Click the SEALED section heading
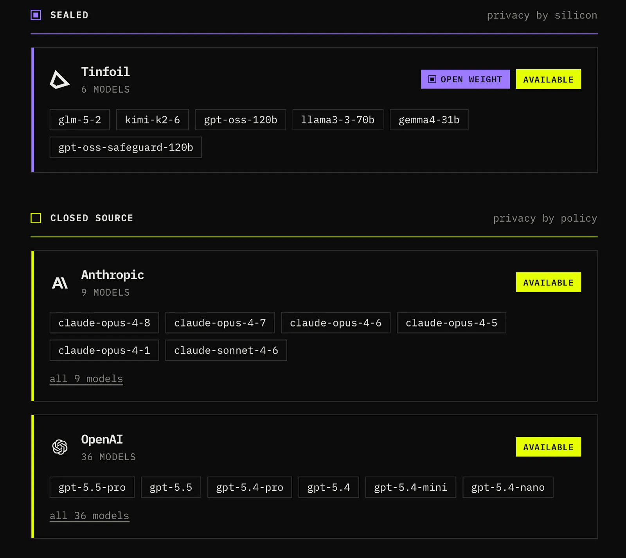The height and width of the screenshot is (558, 626). tap(69, 15)
